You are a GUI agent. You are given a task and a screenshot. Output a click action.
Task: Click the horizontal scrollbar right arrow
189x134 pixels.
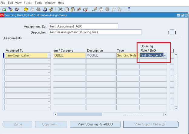(165, 114)
